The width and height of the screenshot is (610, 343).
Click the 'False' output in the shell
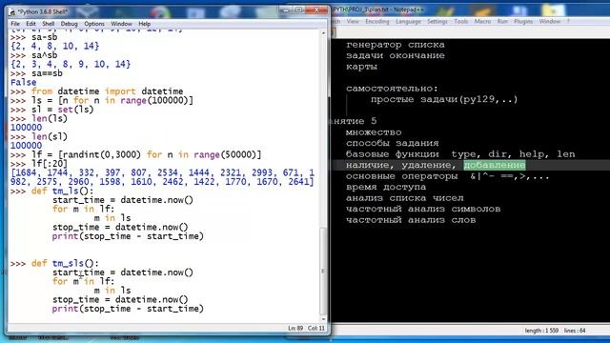click(23, 82)
